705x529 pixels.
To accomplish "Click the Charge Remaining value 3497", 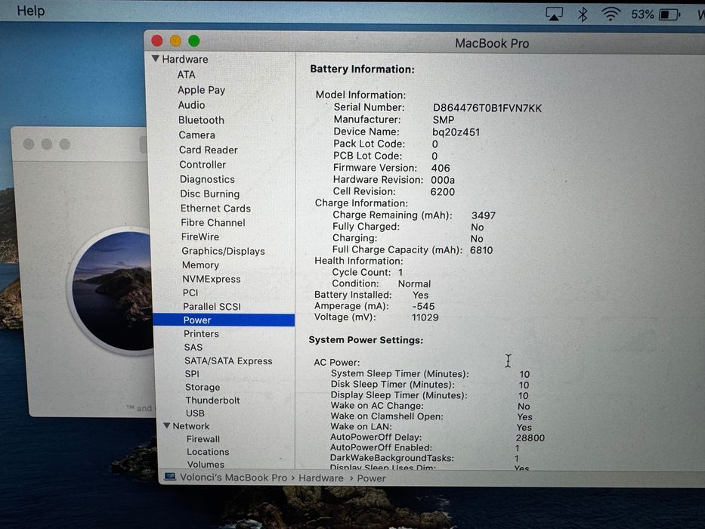I will click(484, 215).
